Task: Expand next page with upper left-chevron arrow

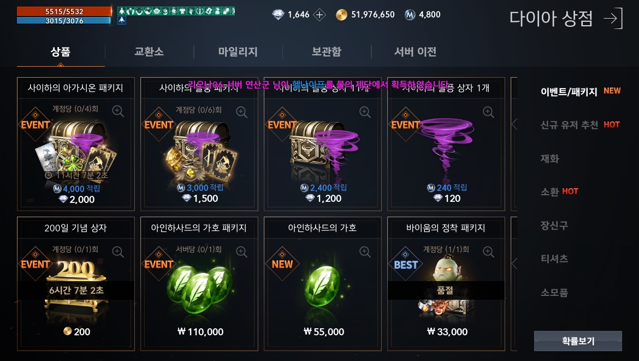Action: (x=514, y=124)
